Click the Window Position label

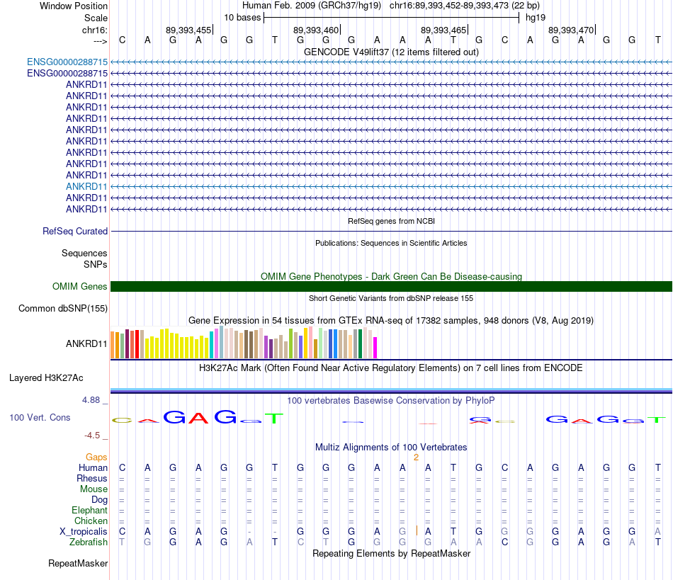coord(74,6)
